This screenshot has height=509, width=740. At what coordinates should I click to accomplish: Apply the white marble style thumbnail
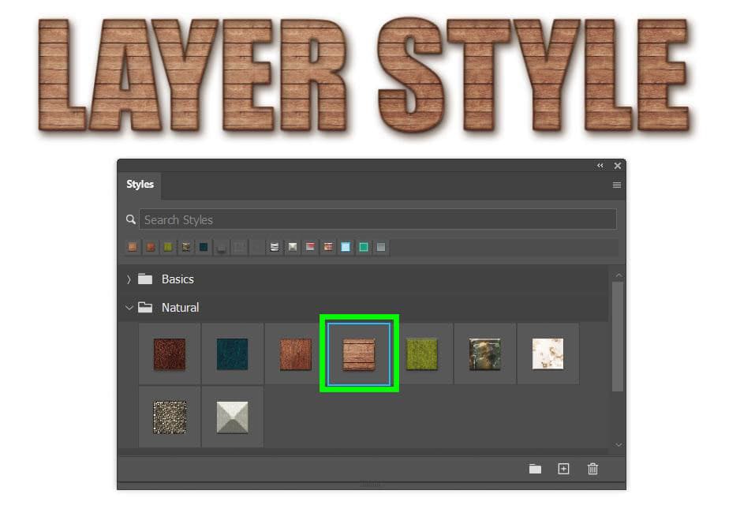click(x=548, y=354)
